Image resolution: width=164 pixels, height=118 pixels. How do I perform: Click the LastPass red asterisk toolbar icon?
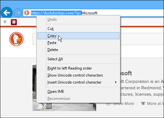(x=14, y=22)
